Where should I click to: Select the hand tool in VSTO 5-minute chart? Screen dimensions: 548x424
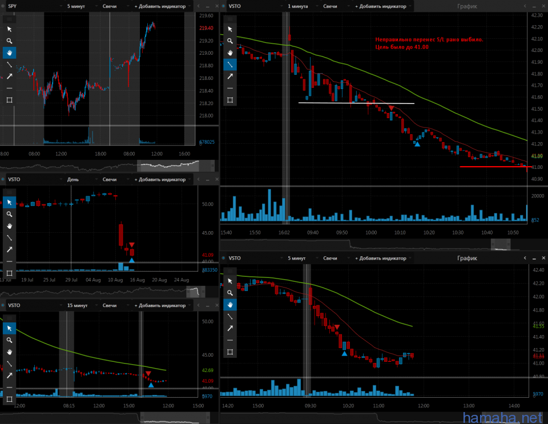pyautogui.click(x=230, y=305)
